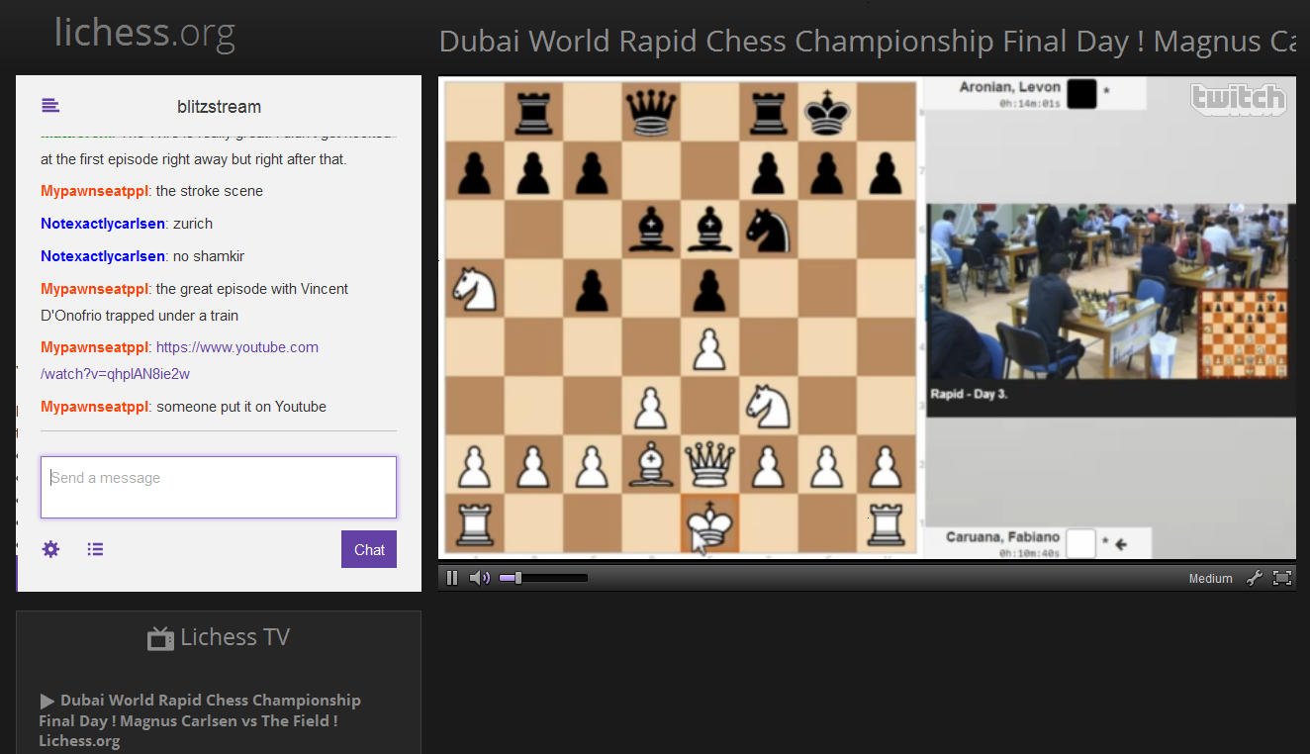Screen dimensions: 1310x754
Task: Click the Aronian, Levon player label
Action: click(1009, 87)
